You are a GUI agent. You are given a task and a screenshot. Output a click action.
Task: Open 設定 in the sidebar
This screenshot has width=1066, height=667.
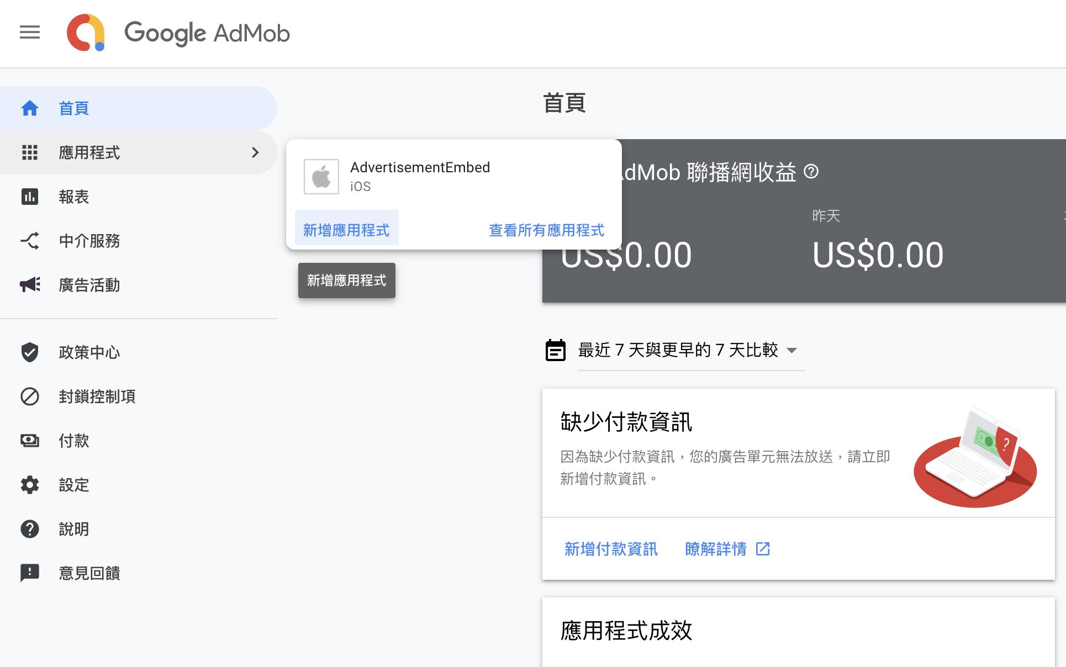click(138, 485)
